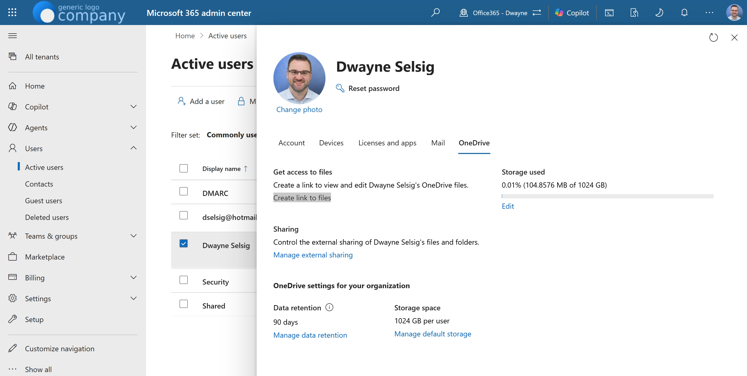
Task: Toggle the select all users checkbox
Action: click(x=184, y=168)
